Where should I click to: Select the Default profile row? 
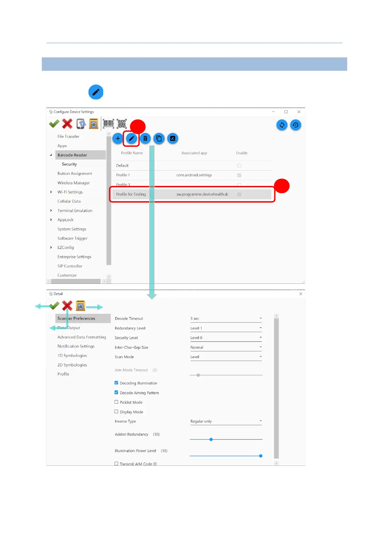192,166
